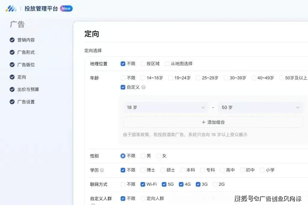Select the 定向人群 custom audience checkbox
The width and height of the screenshot is (308, 205).
pos(143,198)
